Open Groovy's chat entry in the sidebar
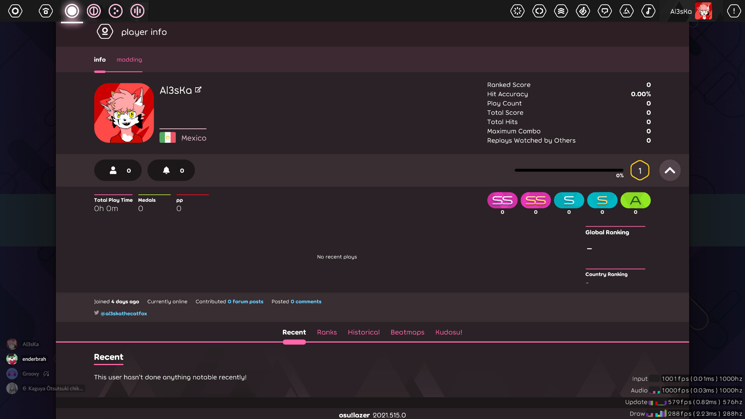 tap(30, 373)
